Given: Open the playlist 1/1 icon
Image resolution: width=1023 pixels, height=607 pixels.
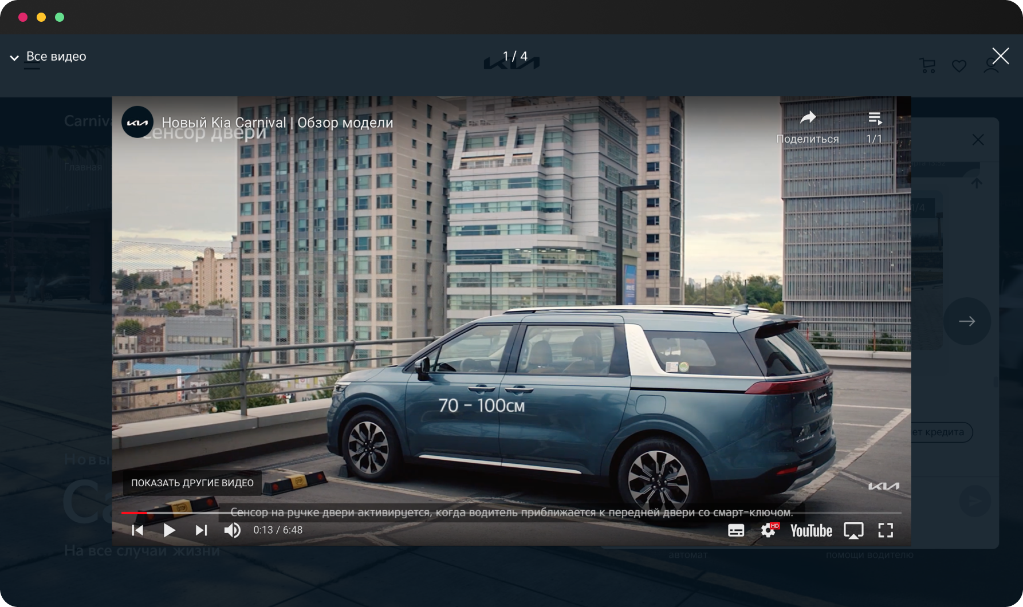Looking at the screenshot, I should (x=874, y=128).
